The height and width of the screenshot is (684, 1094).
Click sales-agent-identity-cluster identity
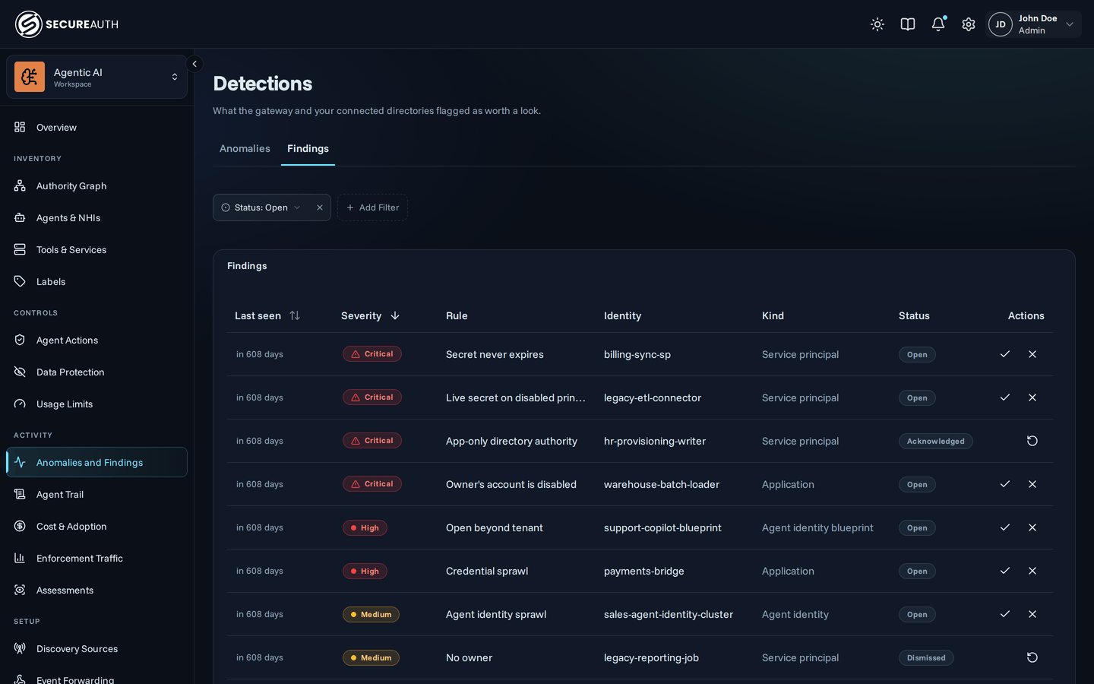(x=669, y=614)
